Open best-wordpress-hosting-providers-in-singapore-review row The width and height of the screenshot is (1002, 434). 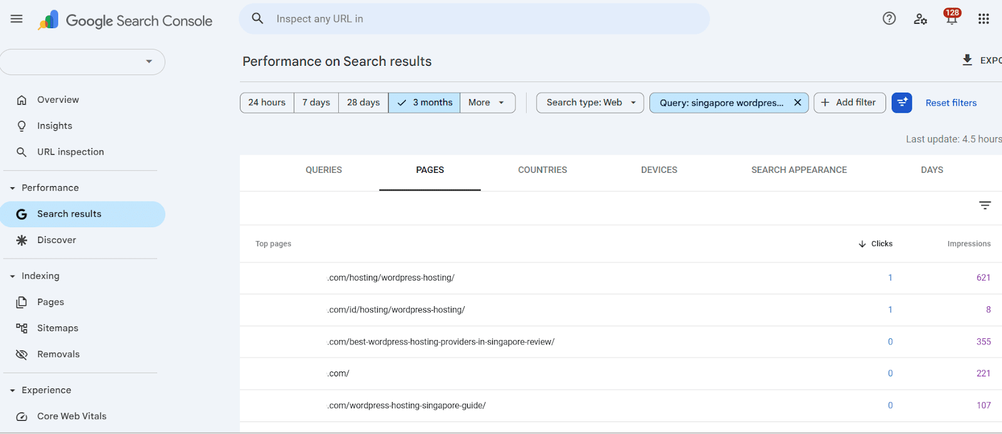[621, 342]
